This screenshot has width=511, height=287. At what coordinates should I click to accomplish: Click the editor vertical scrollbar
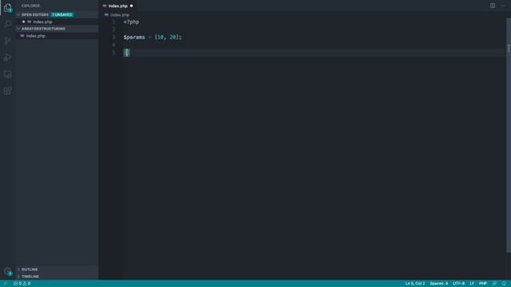(x=509, y=135)
